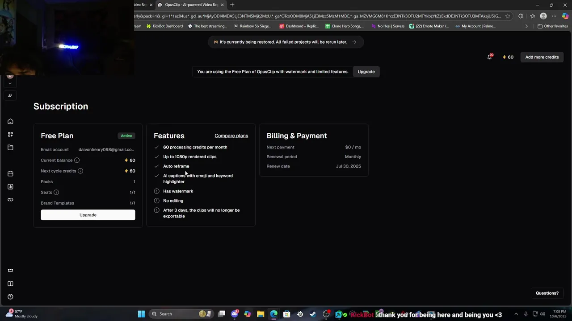Viewport: 572px width, 321px height.
Task: Open the KickBot Dashboard bookmark
Action: coord(164,26)
